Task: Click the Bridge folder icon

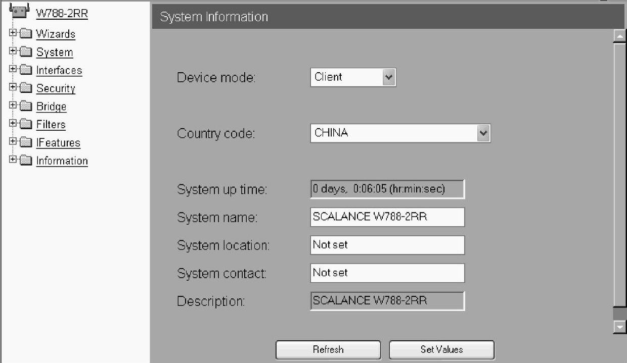Action: [x=26, y=107]
